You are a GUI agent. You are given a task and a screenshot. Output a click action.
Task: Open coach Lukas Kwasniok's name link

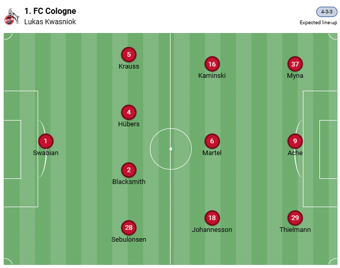(x=50, y=22)
